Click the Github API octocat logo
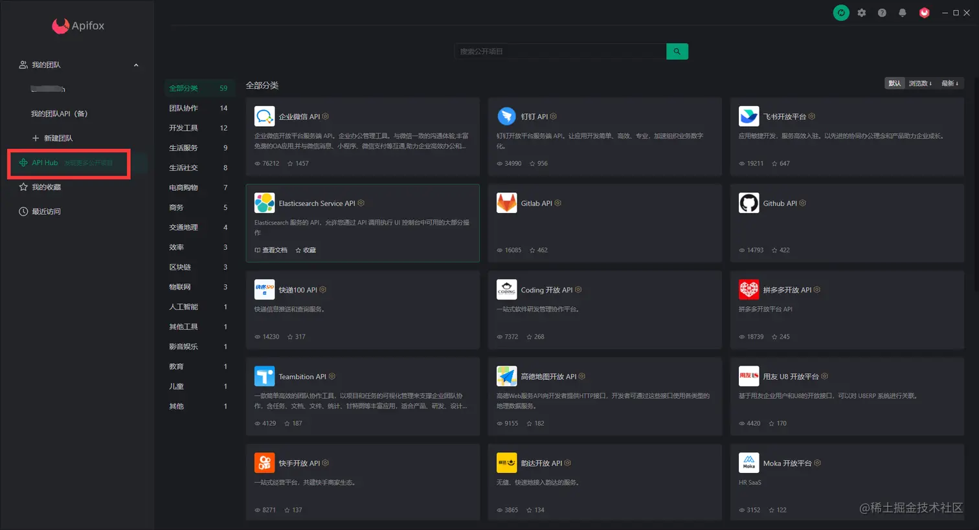The image size is (979, 530). [x=749, y=203]
